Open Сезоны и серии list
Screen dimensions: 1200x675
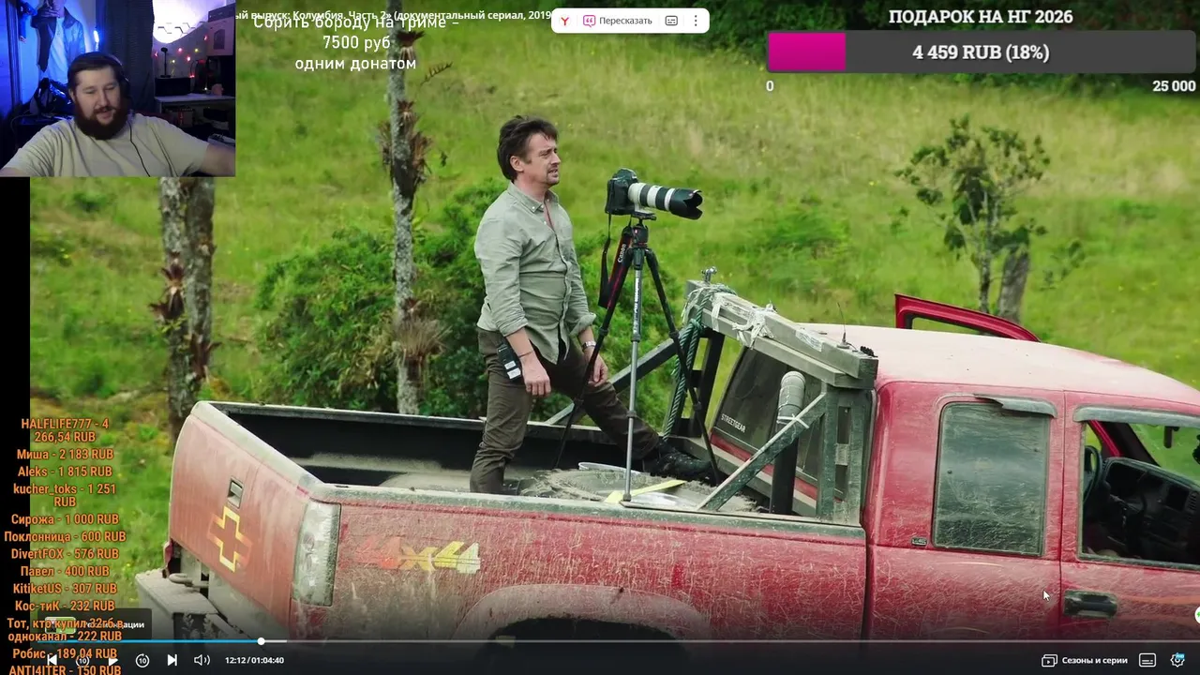tap(1085, 660)
